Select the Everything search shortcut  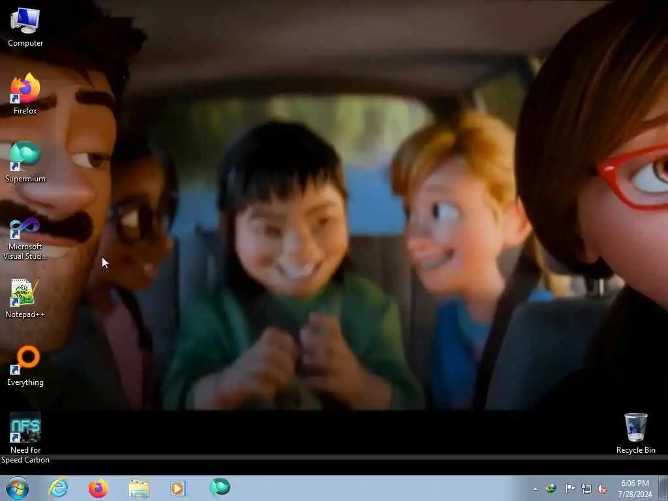pyautogui.click(x=25, y=366)
